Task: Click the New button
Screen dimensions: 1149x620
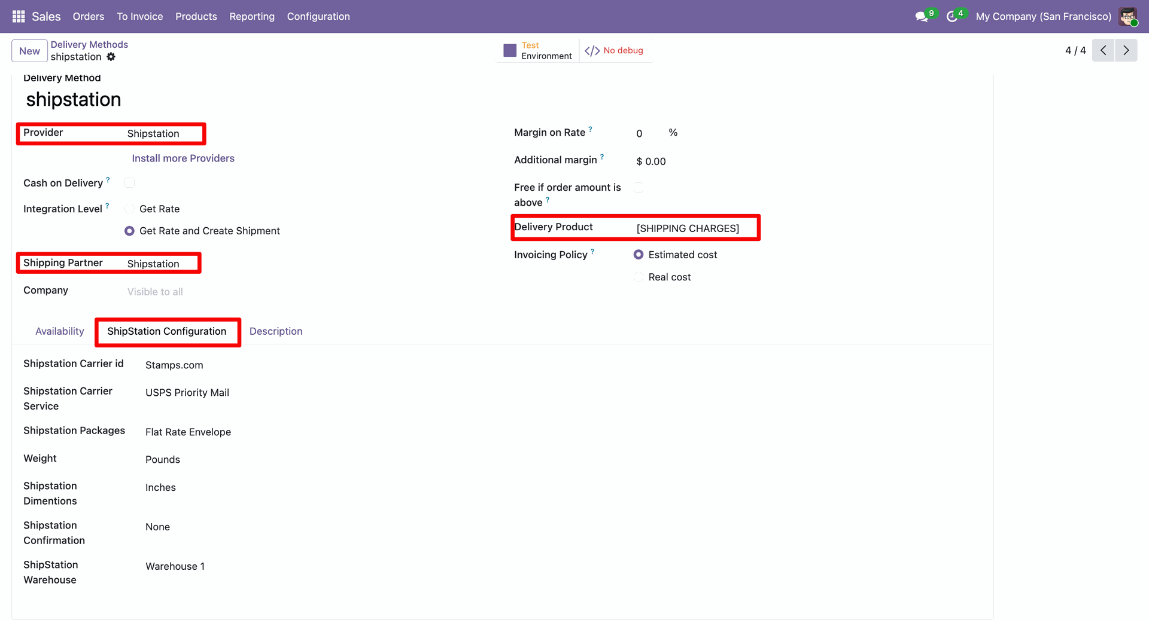Action: [x=29, y=51]
